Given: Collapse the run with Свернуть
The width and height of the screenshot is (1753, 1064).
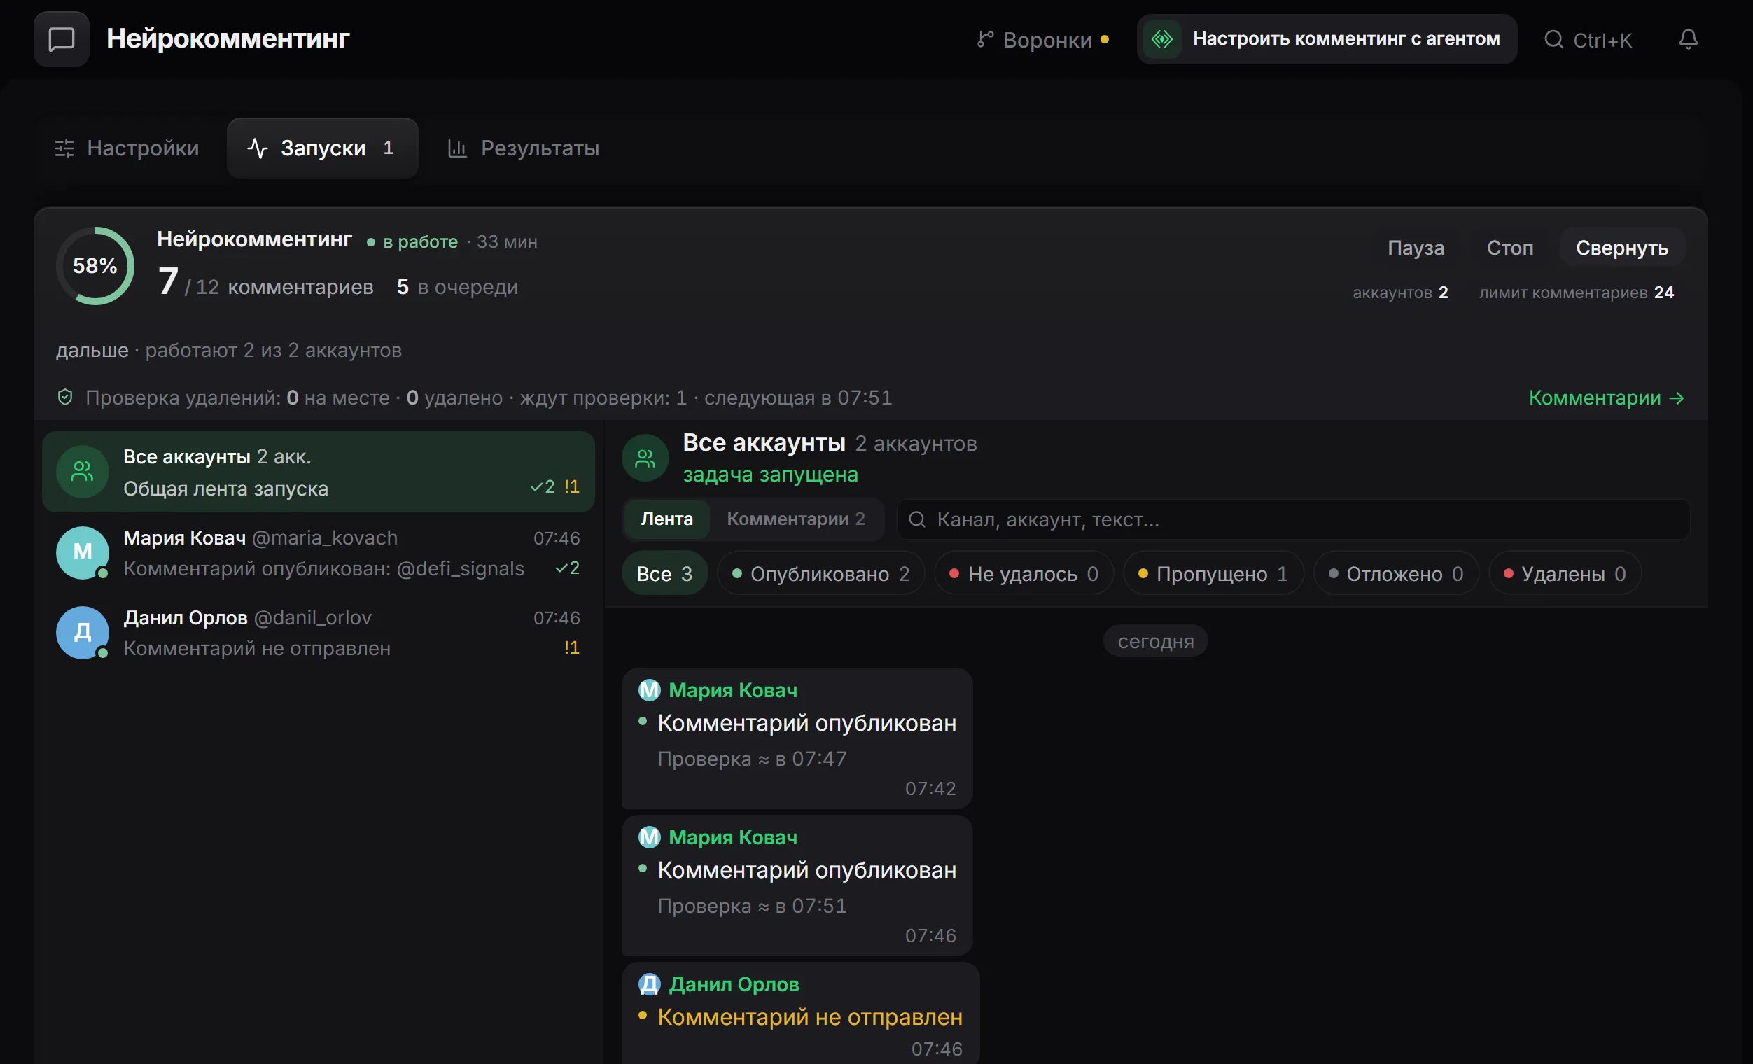Looking at the screenshot, I should [x=1621, y=248].
